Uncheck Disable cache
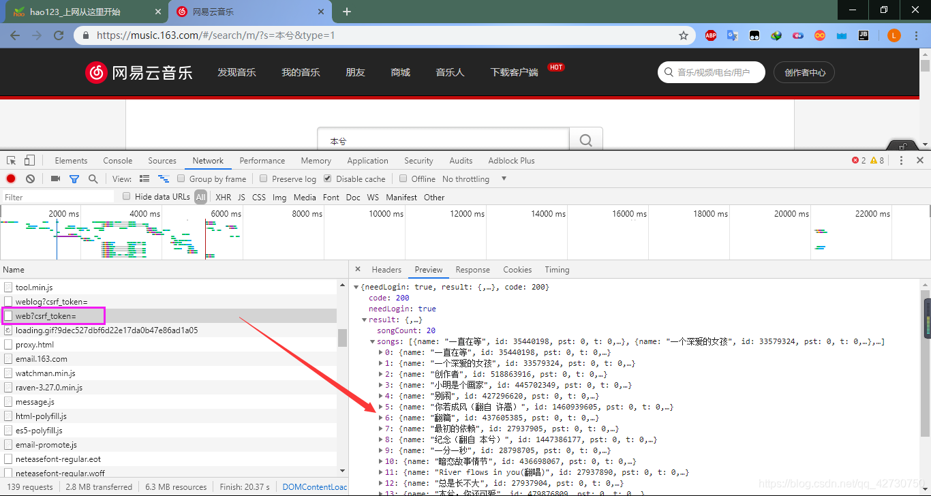The width and height of the screenshot is (931, 496). [328, 179]
